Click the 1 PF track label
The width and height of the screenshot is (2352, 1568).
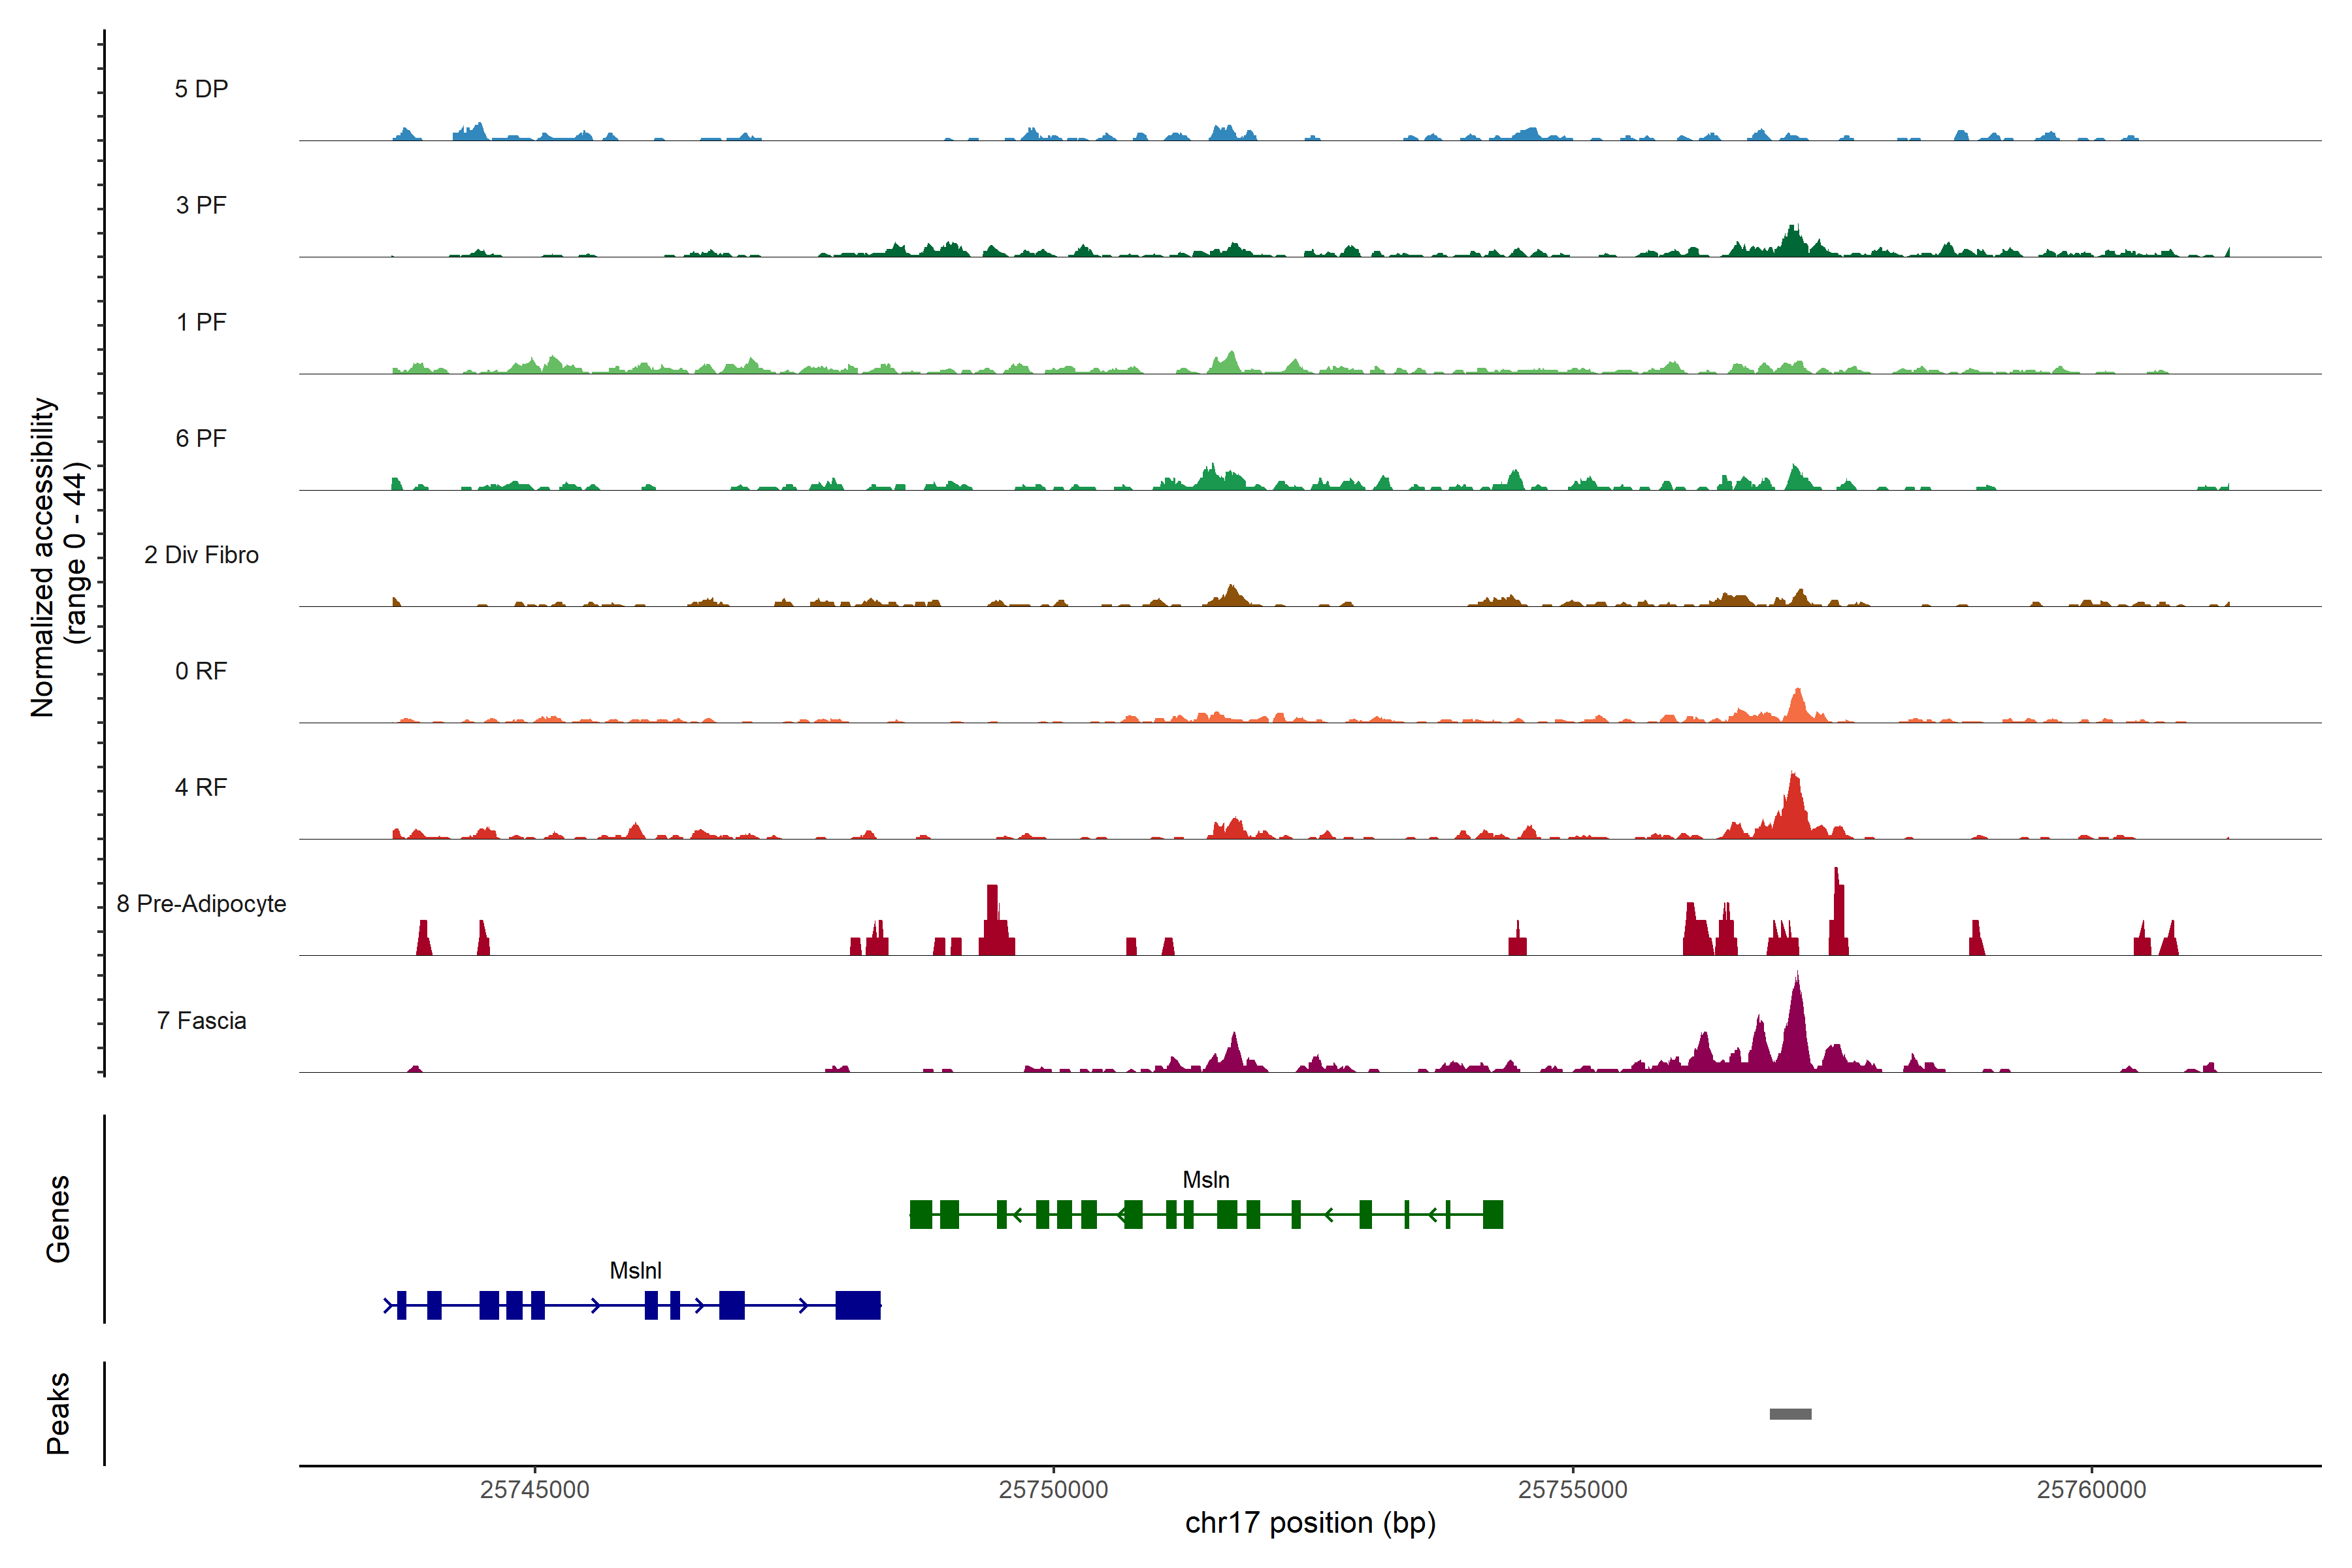coord(201,322)
